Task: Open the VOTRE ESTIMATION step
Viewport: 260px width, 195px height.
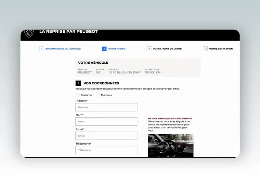Action: 221,49
